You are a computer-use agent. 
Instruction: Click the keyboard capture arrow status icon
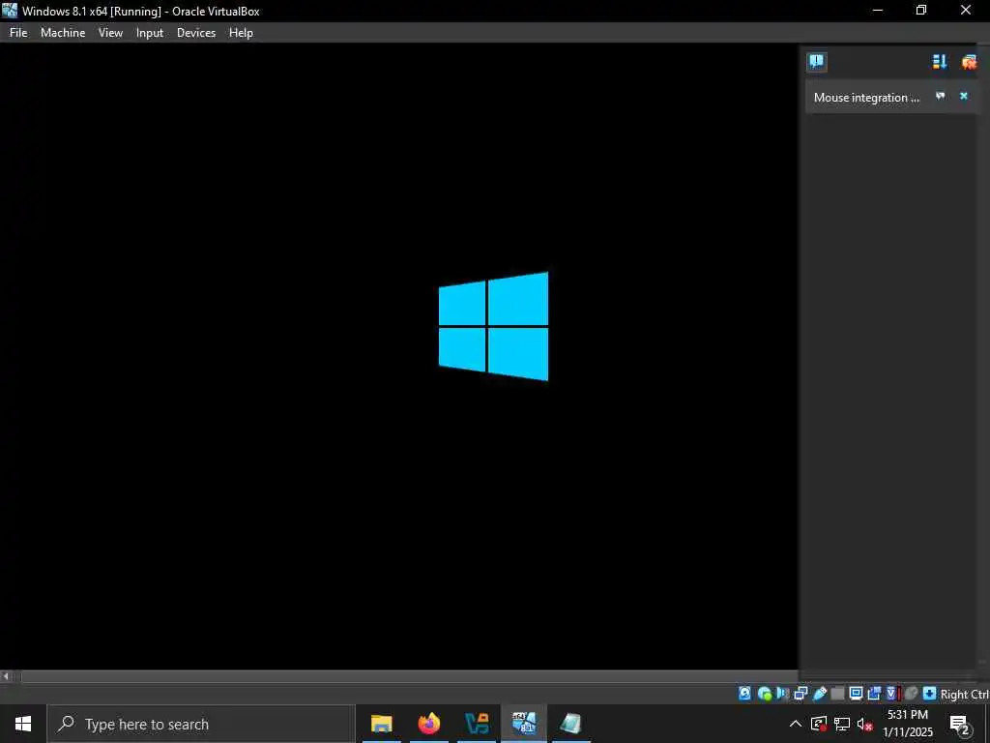coord(929,694)
